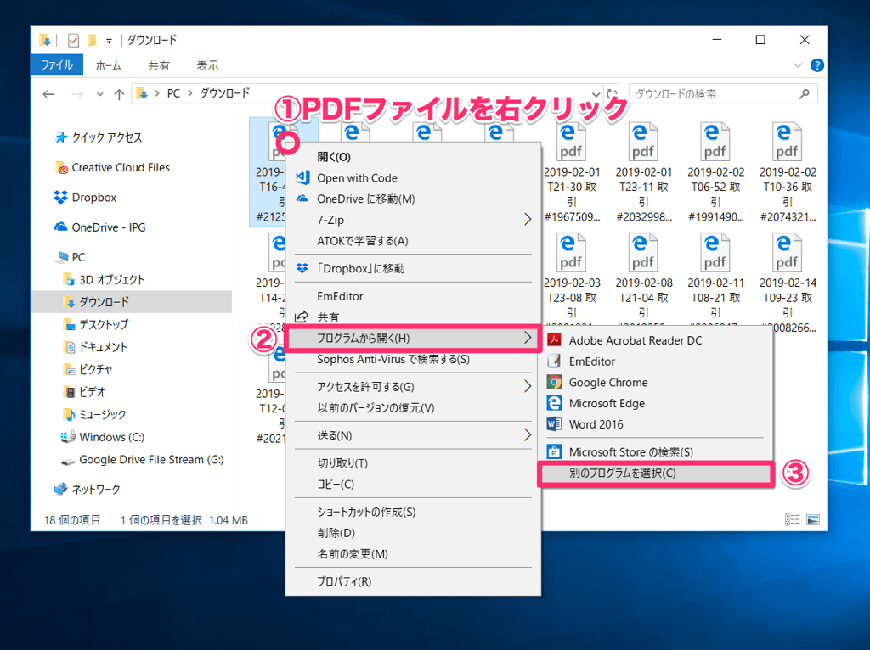Viewport: 870px width, 650px height.
Task: Expand プログラムから開く(H) submenu
Action: pyautogui.click(x=527, y=338)
